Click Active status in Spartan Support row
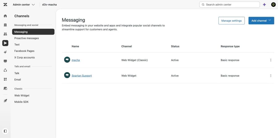This screenshot has height=138, width=278. coord(175,76)
